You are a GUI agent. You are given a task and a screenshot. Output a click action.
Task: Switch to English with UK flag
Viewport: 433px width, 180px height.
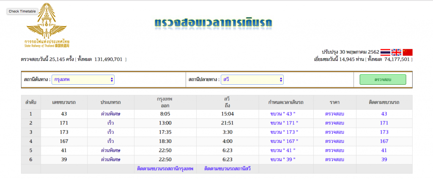[x=396, y=52]
